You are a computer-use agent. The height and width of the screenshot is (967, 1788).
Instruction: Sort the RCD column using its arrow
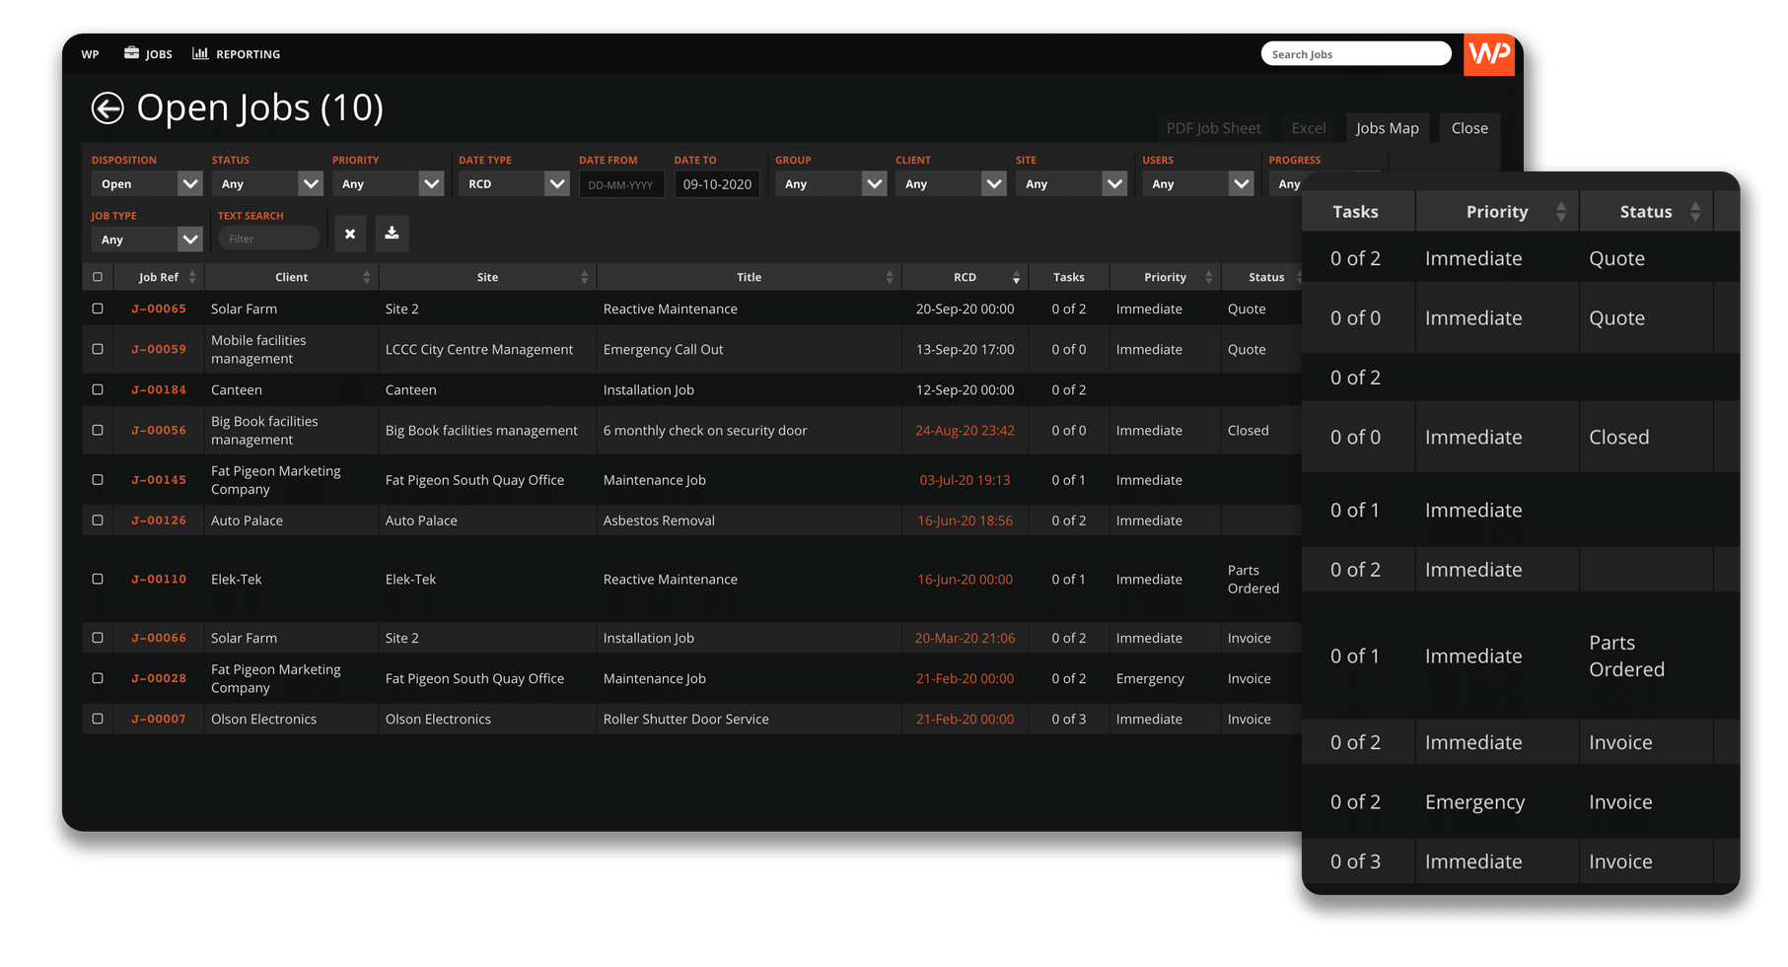[x=1016, y=278]
